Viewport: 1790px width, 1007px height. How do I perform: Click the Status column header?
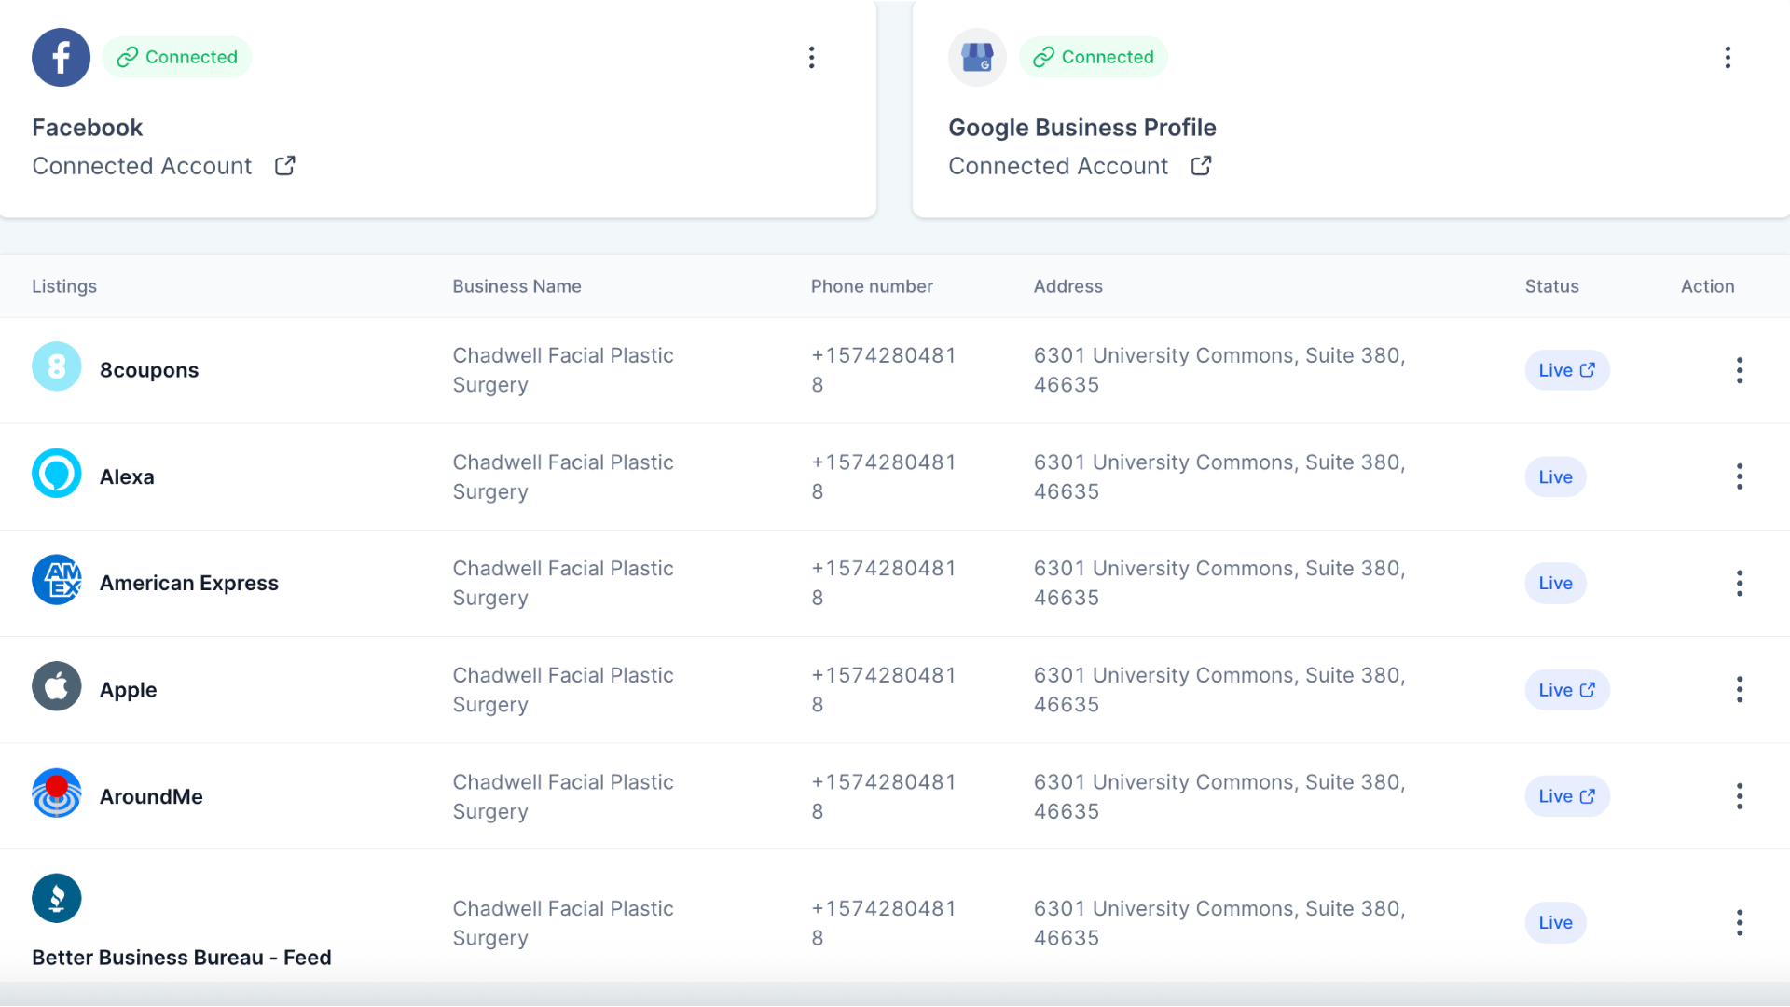click(1551, 286)
